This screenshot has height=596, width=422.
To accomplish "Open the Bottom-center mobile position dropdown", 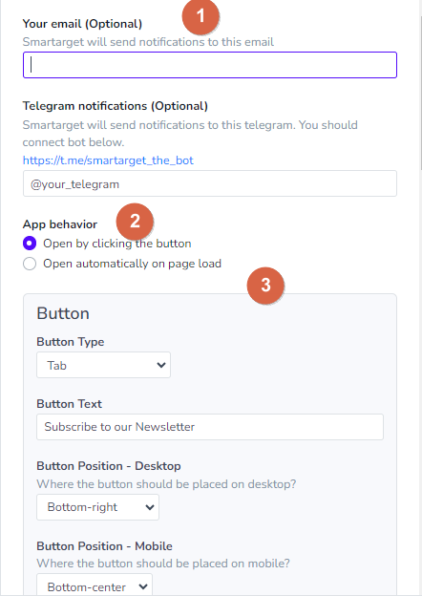I will (95, 585).
